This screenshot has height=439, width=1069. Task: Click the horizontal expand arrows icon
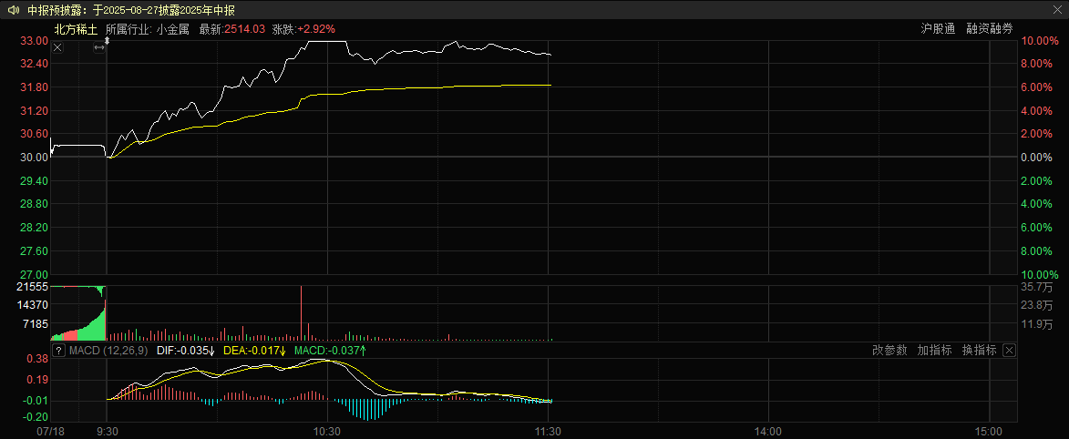pyautogui.click(x=98, y=47)
